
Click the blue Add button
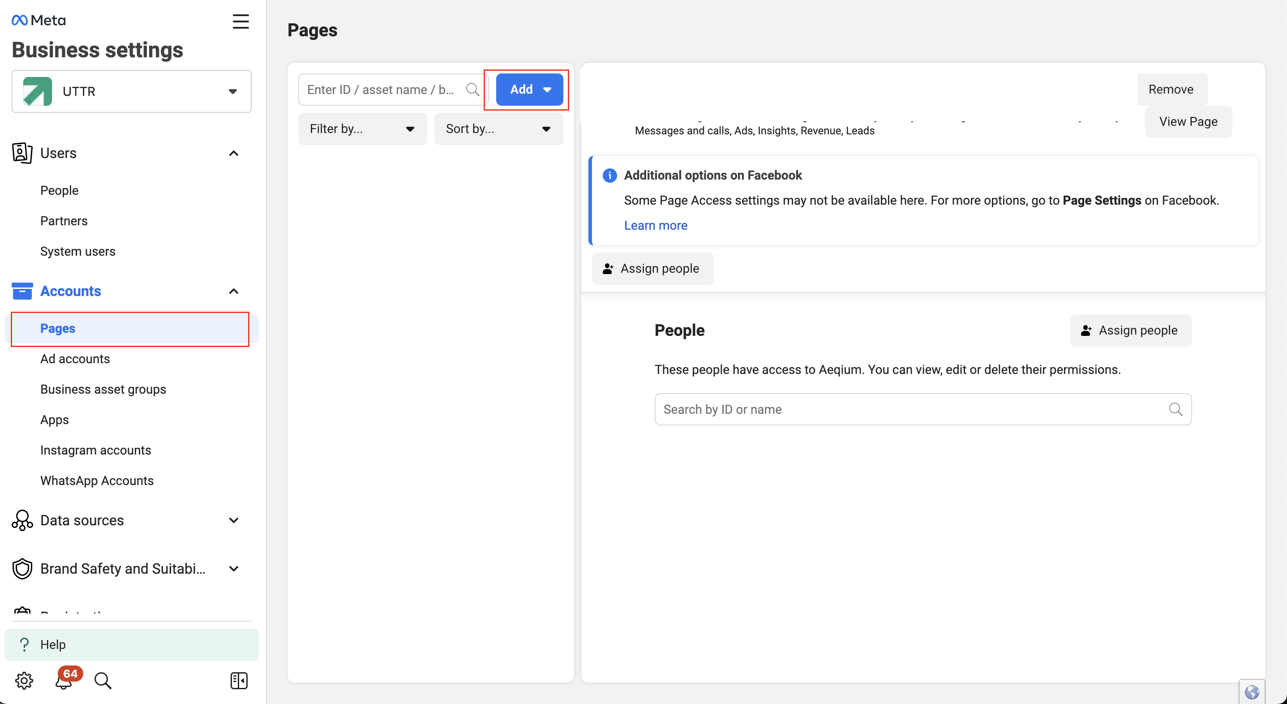[x=529, y=90]
